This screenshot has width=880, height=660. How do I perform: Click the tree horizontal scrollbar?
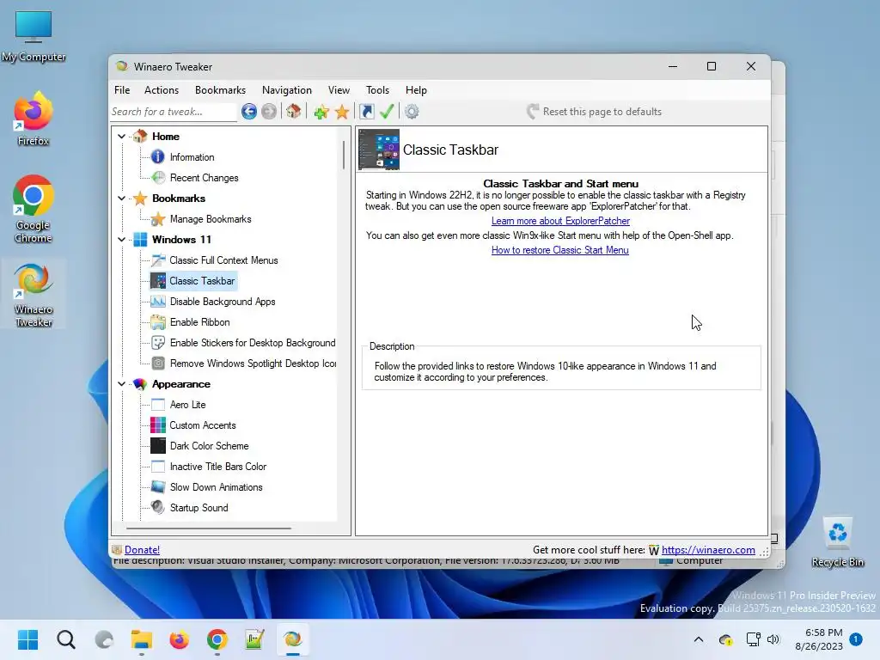pyautogui.click(x=208, y=529)
